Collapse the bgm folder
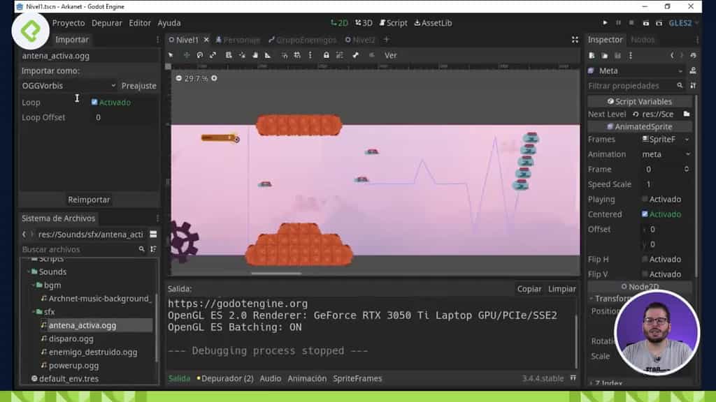Viewport: 716px width, 402px height. pyautogui.click(x=34, y=285)
